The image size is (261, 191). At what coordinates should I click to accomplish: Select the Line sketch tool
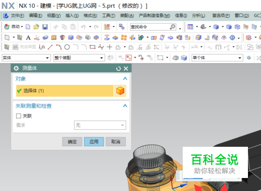click(50, 47)
